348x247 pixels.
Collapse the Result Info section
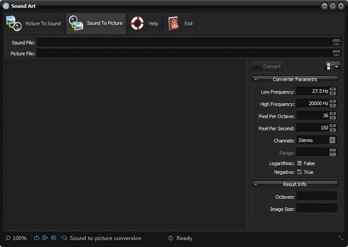pos(255,184)
